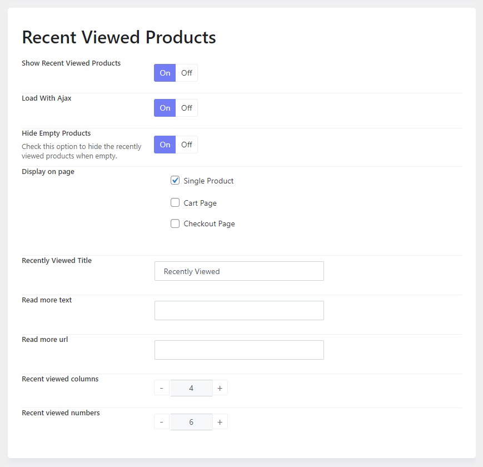Viewport: 483px width, 467px height.
Task: Click the Single Product label text
Action: [x=208, y=181]
